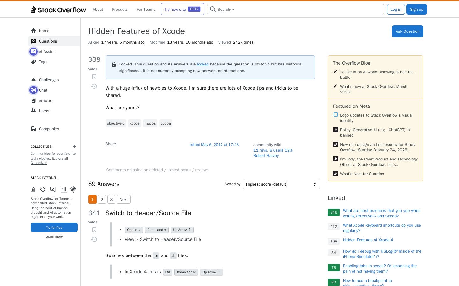Open 'What's Next for Curation' link
Screen dimensions: 459x286
point(362,174)
